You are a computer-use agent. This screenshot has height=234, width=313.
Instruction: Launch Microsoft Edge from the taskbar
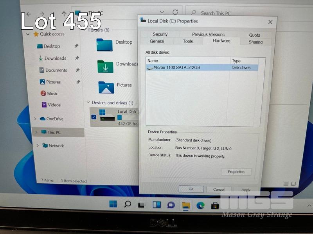[200, 205]
